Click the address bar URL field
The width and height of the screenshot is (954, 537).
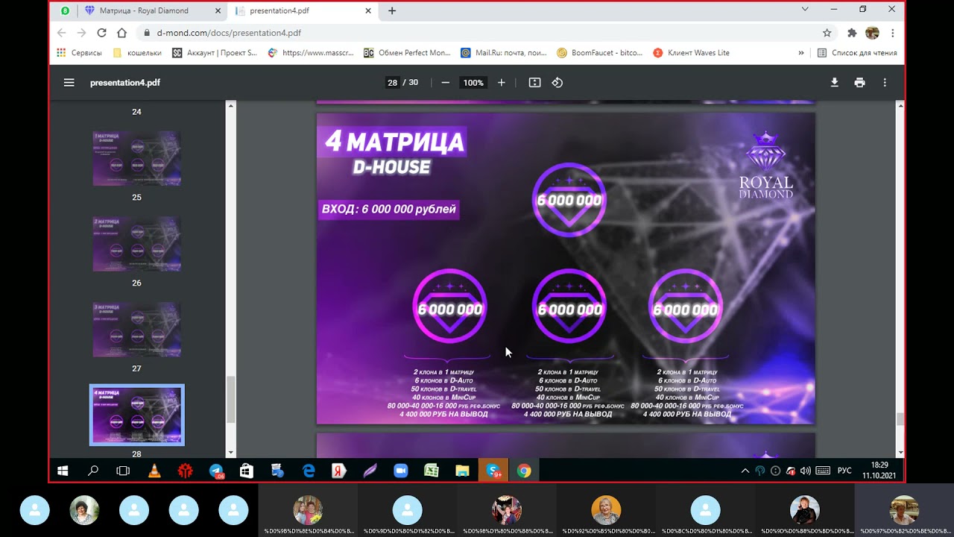(x=477, y=33)
